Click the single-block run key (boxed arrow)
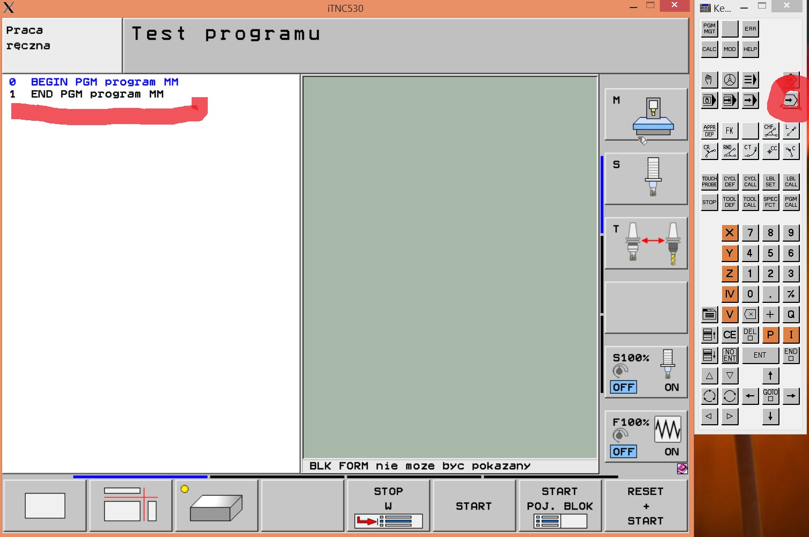Screen dimensions: 809x537 coord(730,100)
